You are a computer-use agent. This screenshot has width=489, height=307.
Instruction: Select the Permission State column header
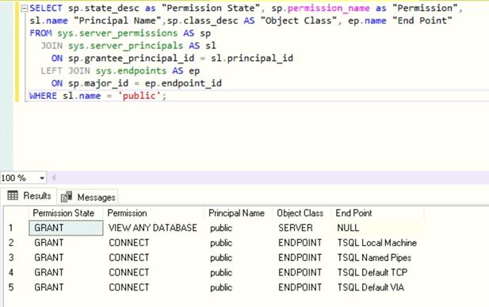click(x=66, y=213)
